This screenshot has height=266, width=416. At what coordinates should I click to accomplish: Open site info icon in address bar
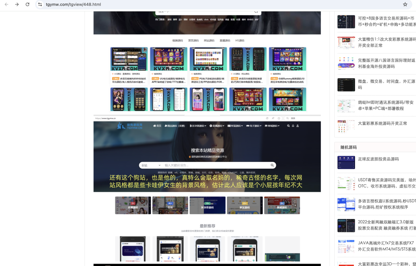point(40,4)
